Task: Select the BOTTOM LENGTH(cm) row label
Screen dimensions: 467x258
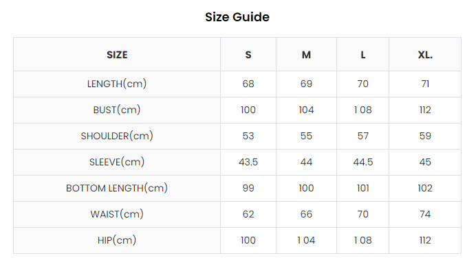Action: click(x=117, y=188)
